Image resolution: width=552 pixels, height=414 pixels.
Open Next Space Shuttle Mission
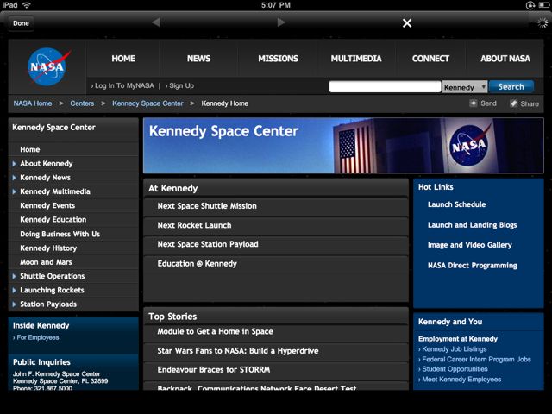click(207, 206)
